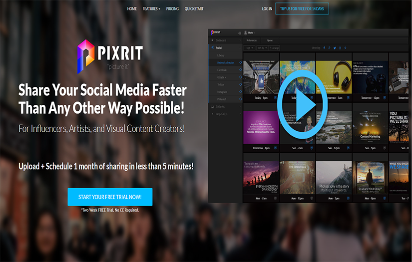Click the LOG IN link

coord(267,8)
